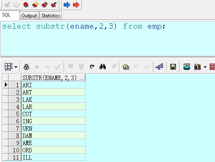Open the chart icon dropdown arrow

coord(205,67)
